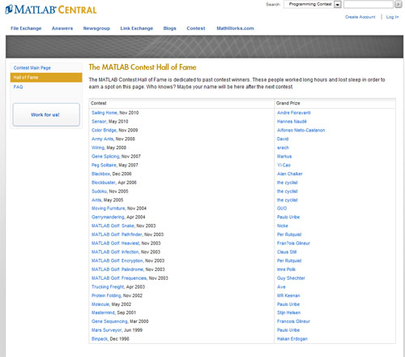The width and height of the screenshot is (405, 357).
Task: Open the Moving Furniture contest link
Action: [109, 208]
